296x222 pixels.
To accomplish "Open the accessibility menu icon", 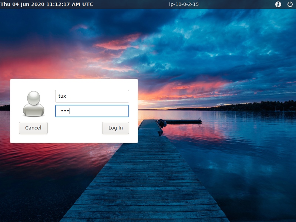I will [278, 4].
